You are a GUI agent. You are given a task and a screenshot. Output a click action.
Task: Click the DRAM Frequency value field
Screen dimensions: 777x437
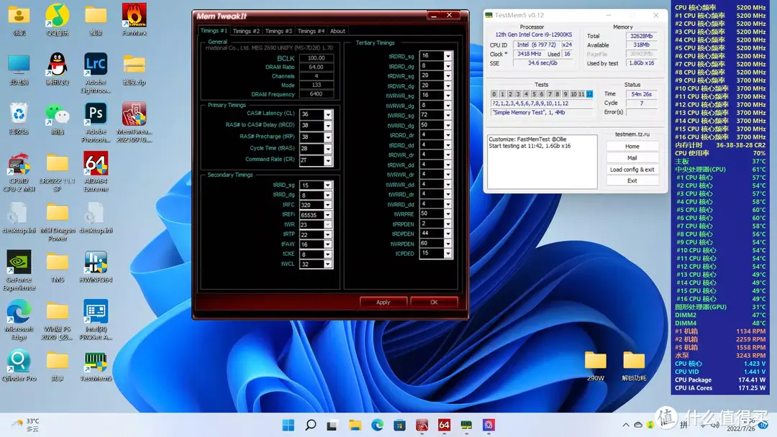point(316,94)
